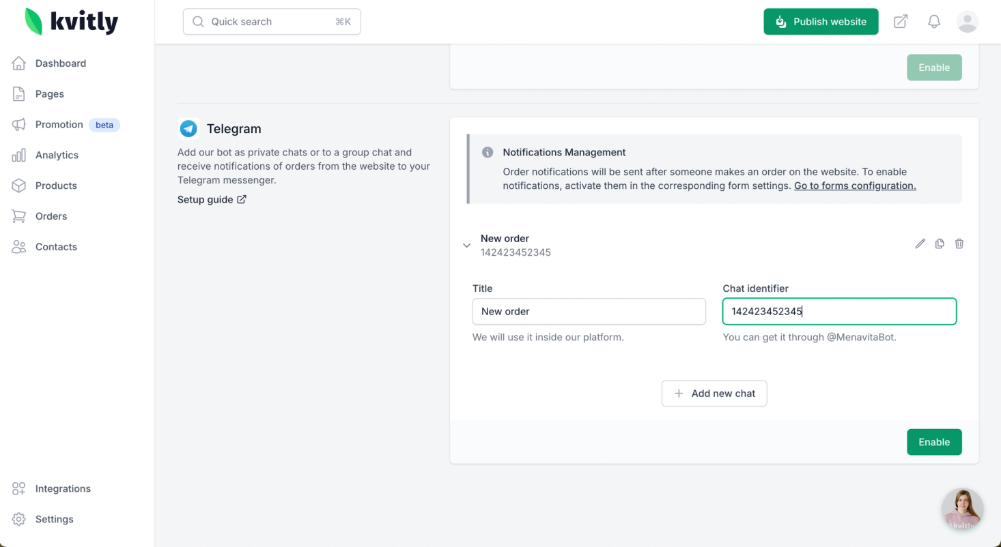The image size is (1001, 547).
Task: Delete the New order chat with trash icon
Action: click(959, 244)
